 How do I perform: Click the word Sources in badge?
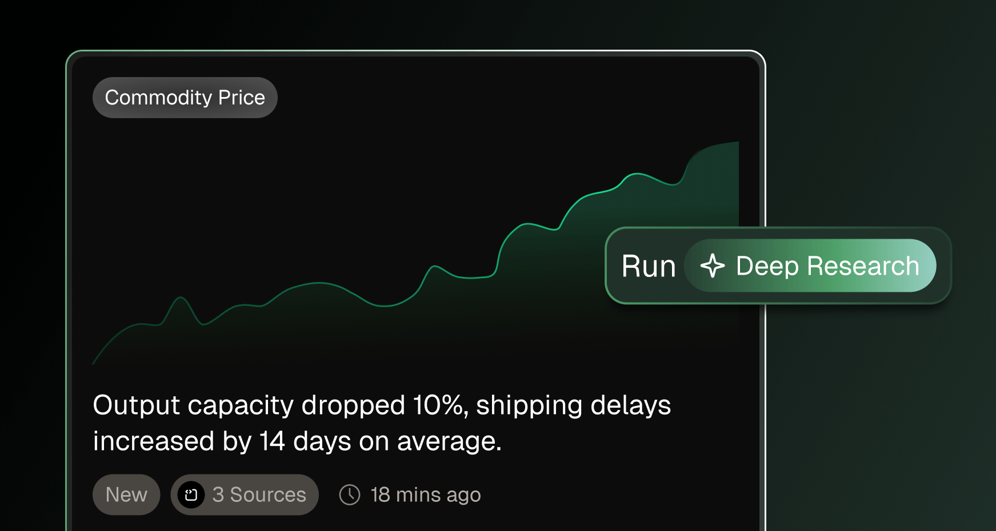coord(268,494)
